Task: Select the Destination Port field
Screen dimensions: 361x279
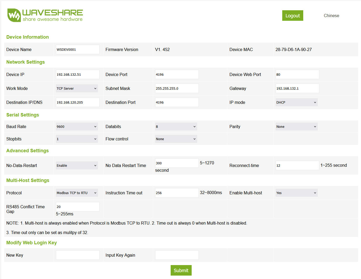Action: point(177,102)
